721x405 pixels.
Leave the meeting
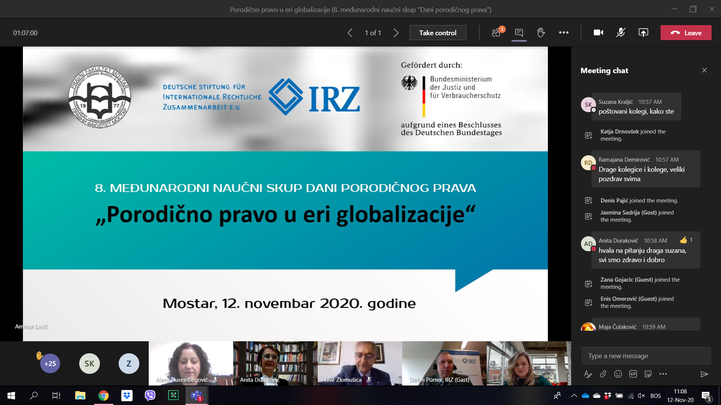[x=686, y=33]
